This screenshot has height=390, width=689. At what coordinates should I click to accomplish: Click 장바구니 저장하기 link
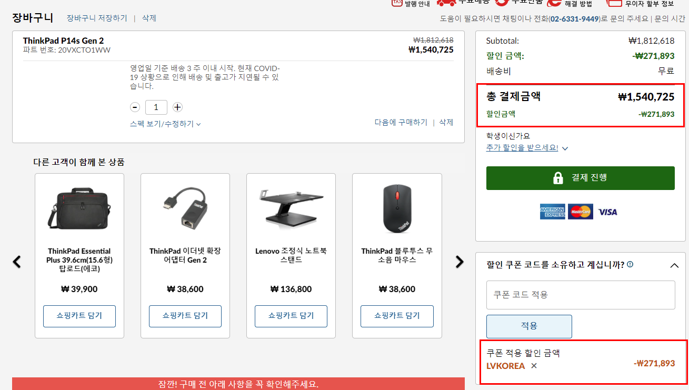pos(97,18)
